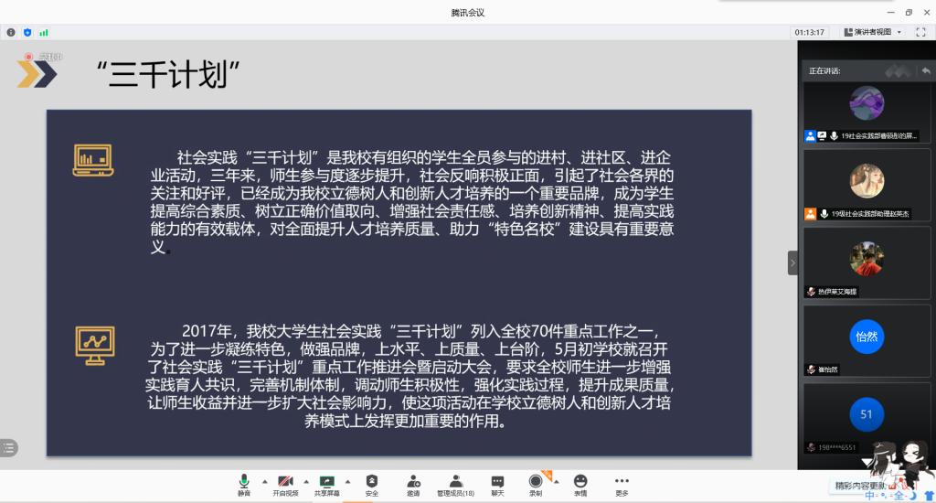Check the green network signal indicator

(x=44, y=32)
